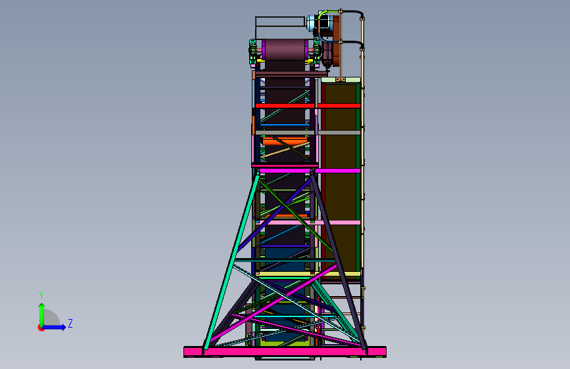570x369 pixels.
Task: Click the green Y axis arrow of the triad
Action: click(x=42, y=314)
